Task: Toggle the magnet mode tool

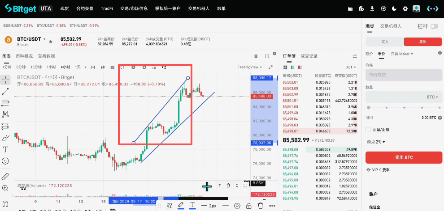Action: tap(5, 203)
